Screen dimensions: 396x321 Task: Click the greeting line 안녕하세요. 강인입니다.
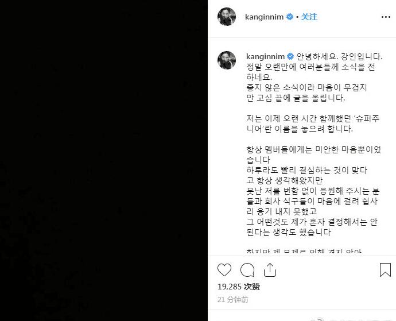339,56
